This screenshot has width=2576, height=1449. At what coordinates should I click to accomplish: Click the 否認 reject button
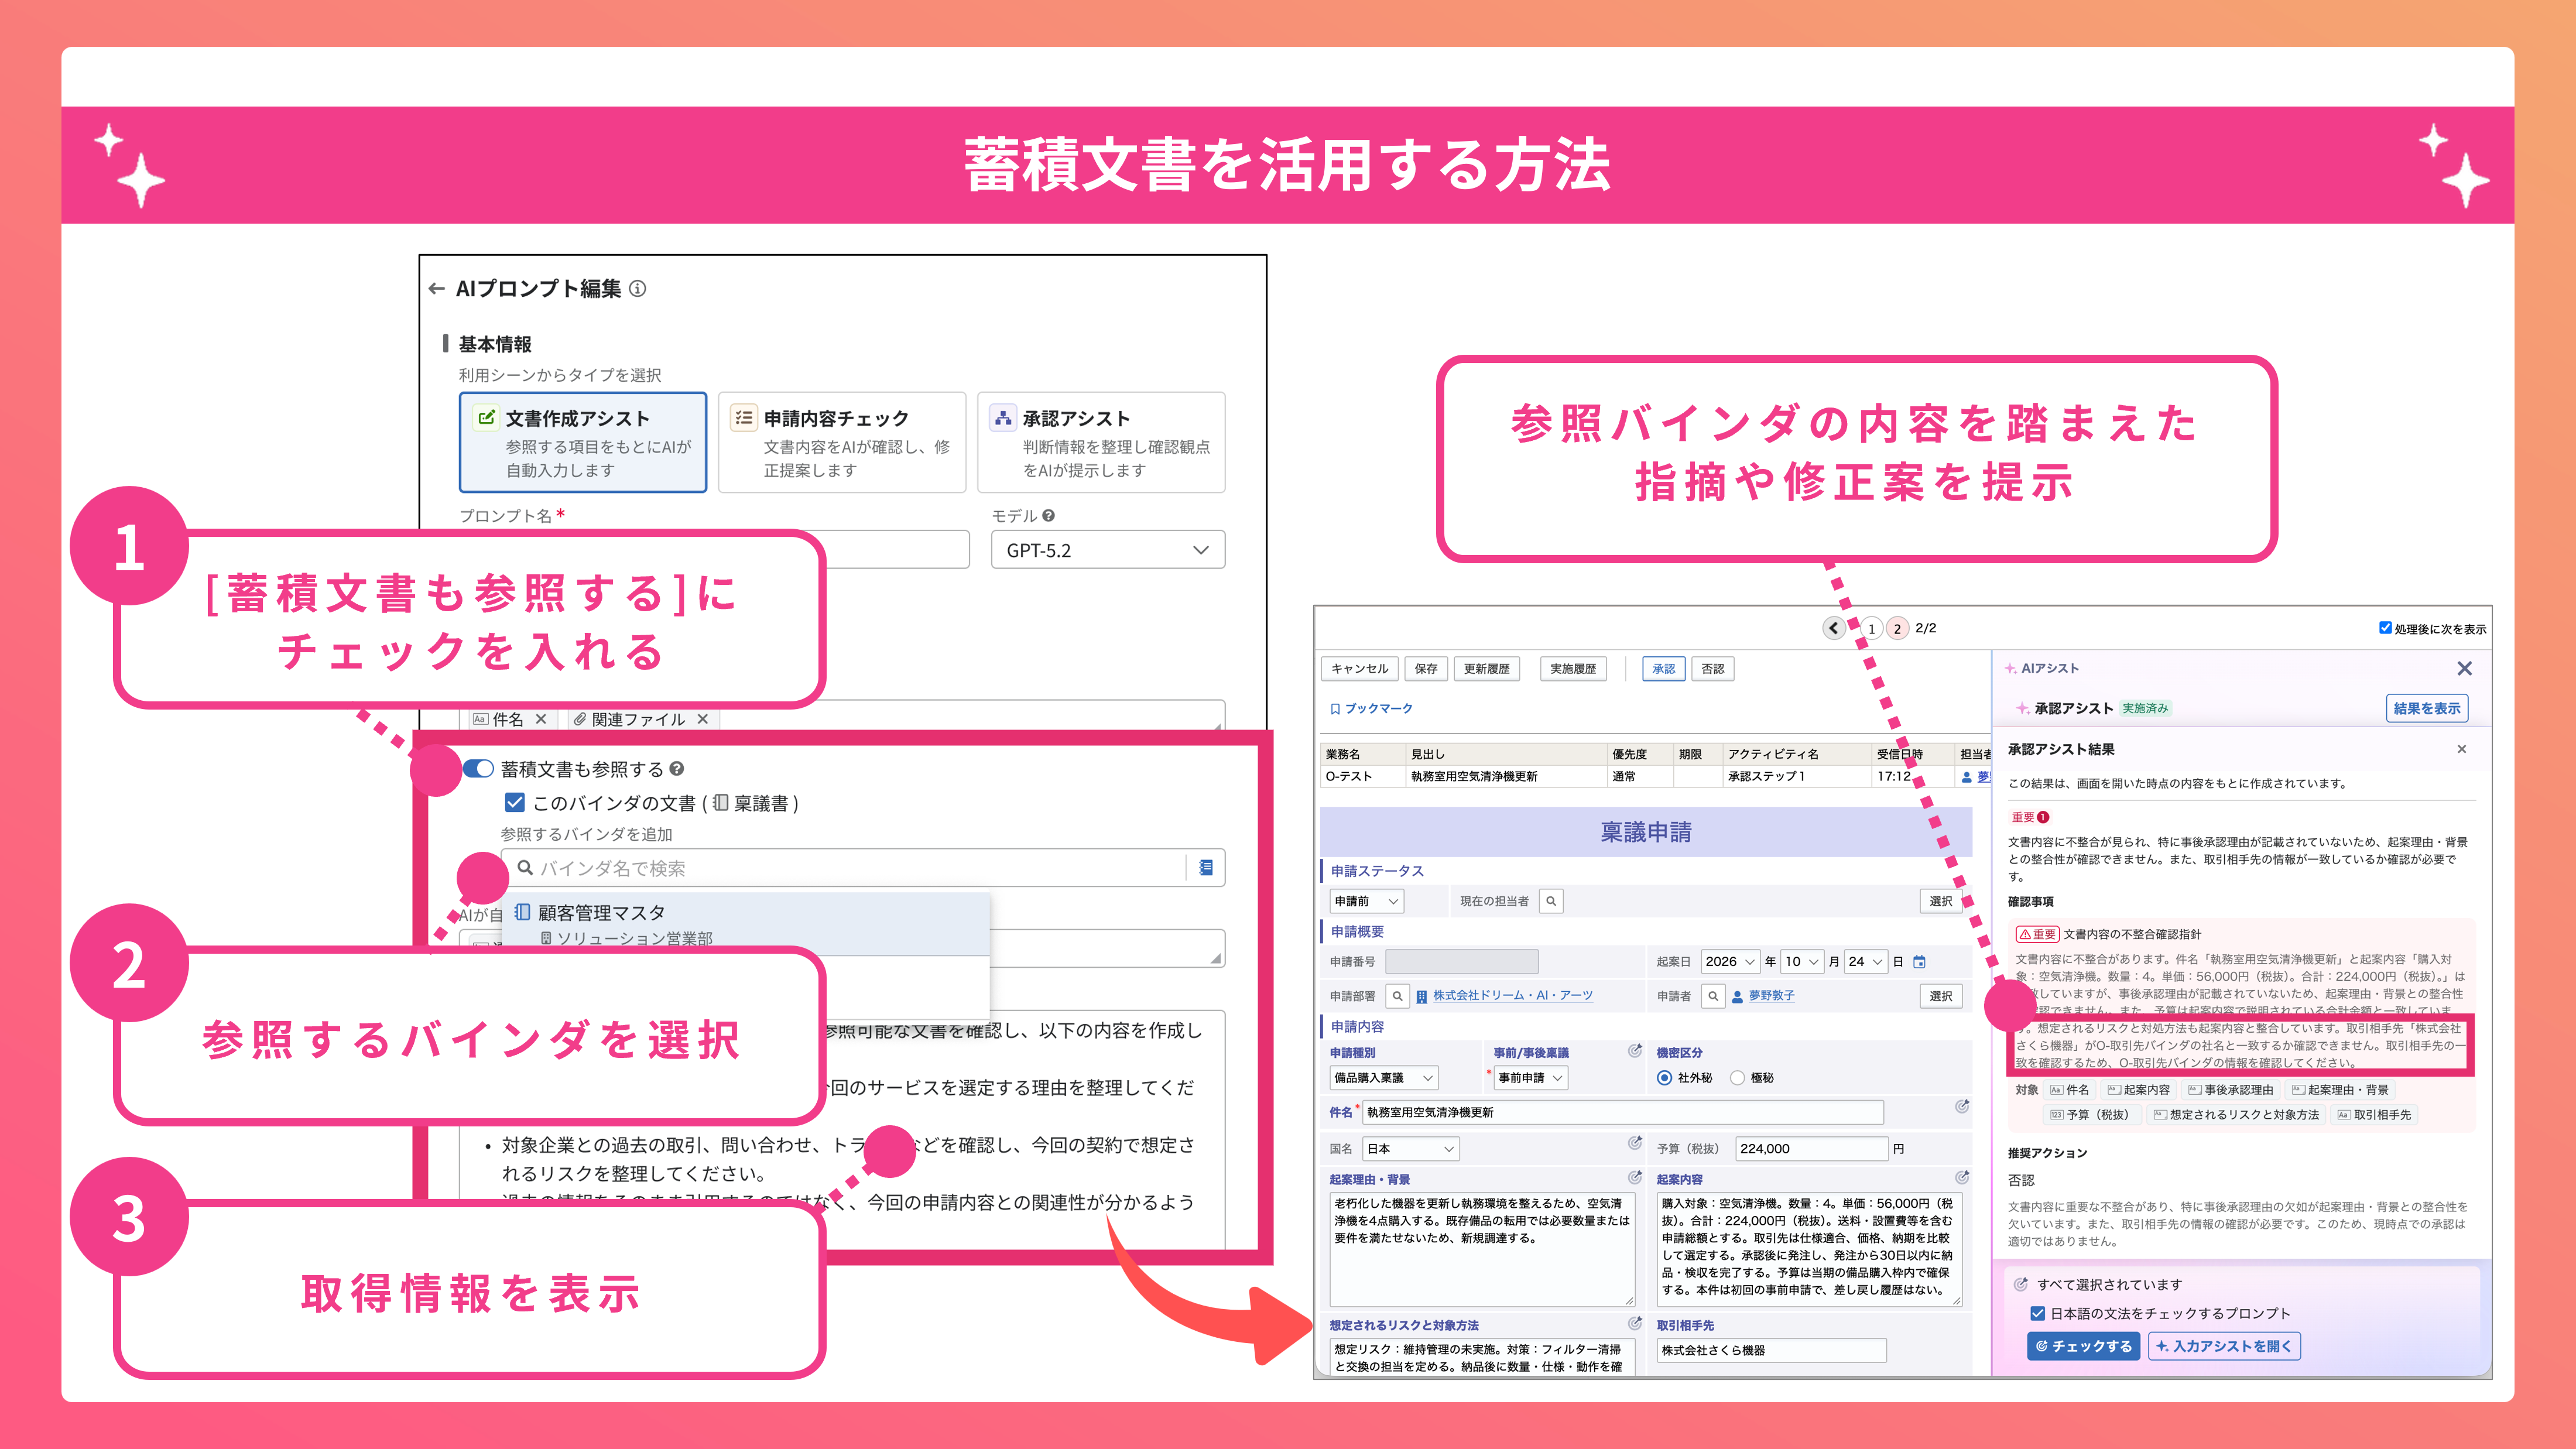[1712, 669]
